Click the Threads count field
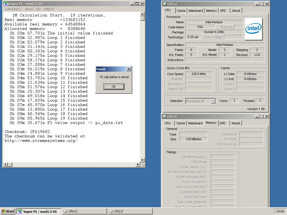This screenshot has width=287, height=215. pyautogui.click(x=260, y=101)
